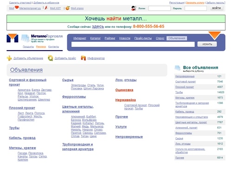Image resolution: width=232 pixels, height=174 pixels.
Task: Open Сортовой и фасонный прокат category
Action: pyautogui.click(x=27, y=82)
